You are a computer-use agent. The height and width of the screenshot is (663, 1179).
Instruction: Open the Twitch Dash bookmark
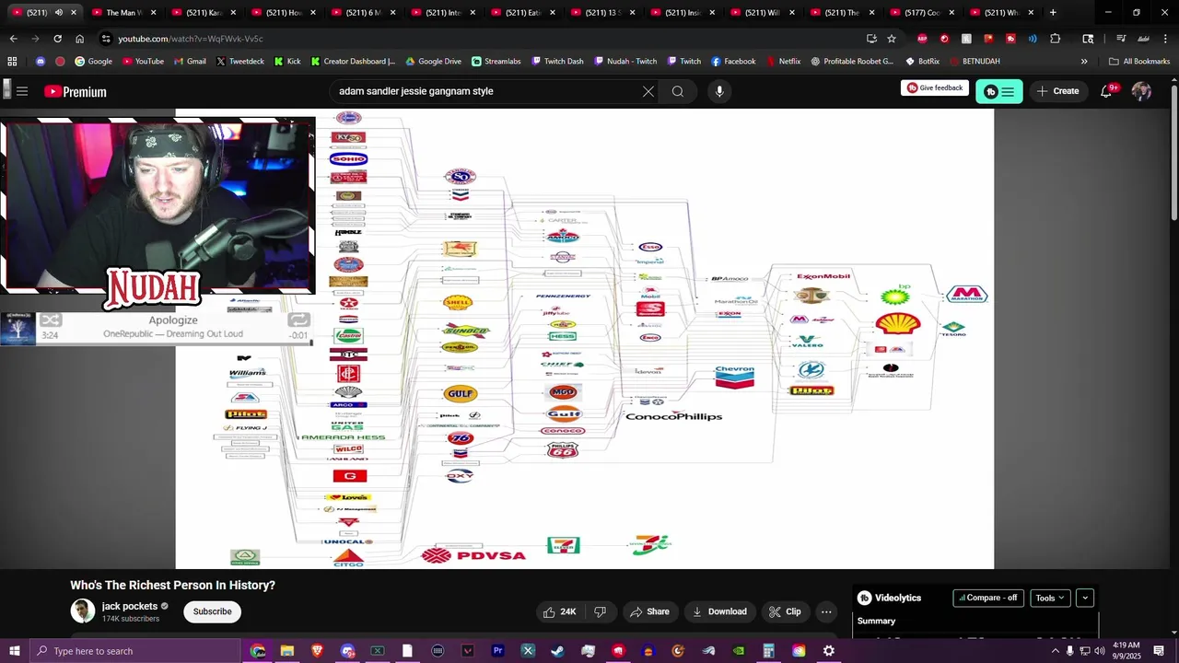pyautogui.click(x=556, y=62)
